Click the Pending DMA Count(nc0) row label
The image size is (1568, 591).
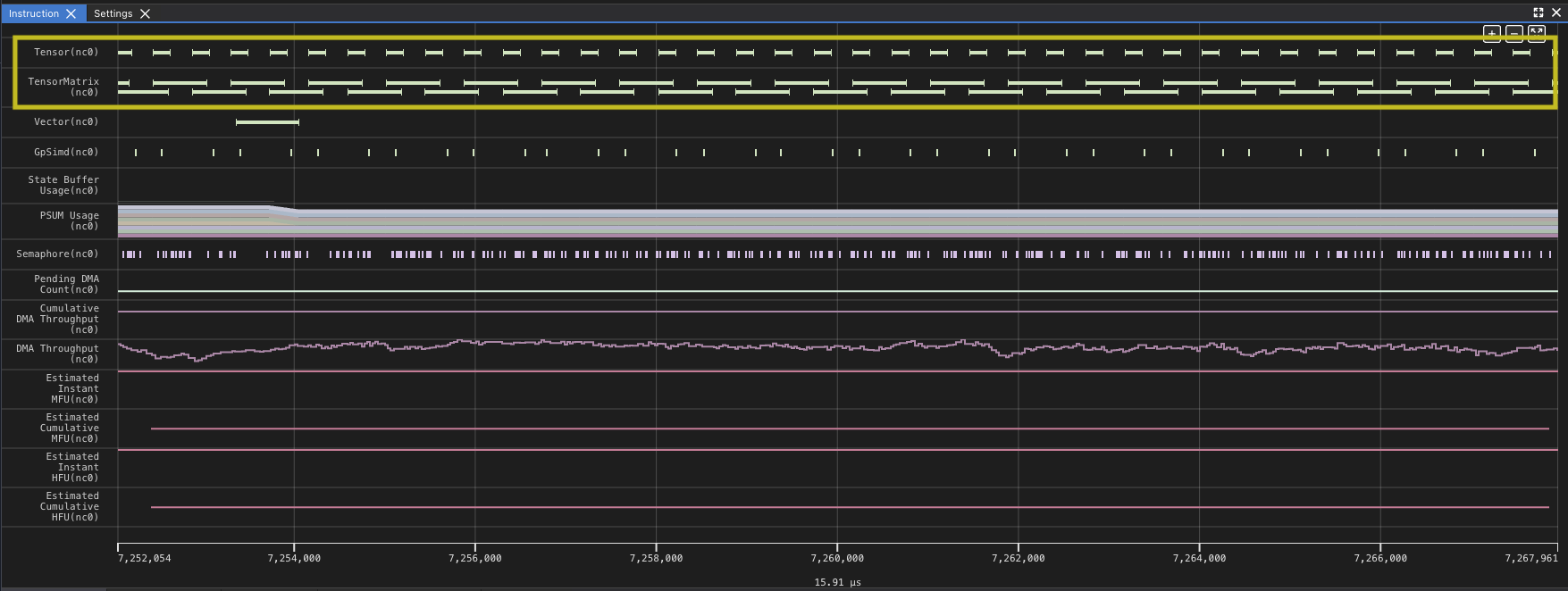tap(66, 284)
